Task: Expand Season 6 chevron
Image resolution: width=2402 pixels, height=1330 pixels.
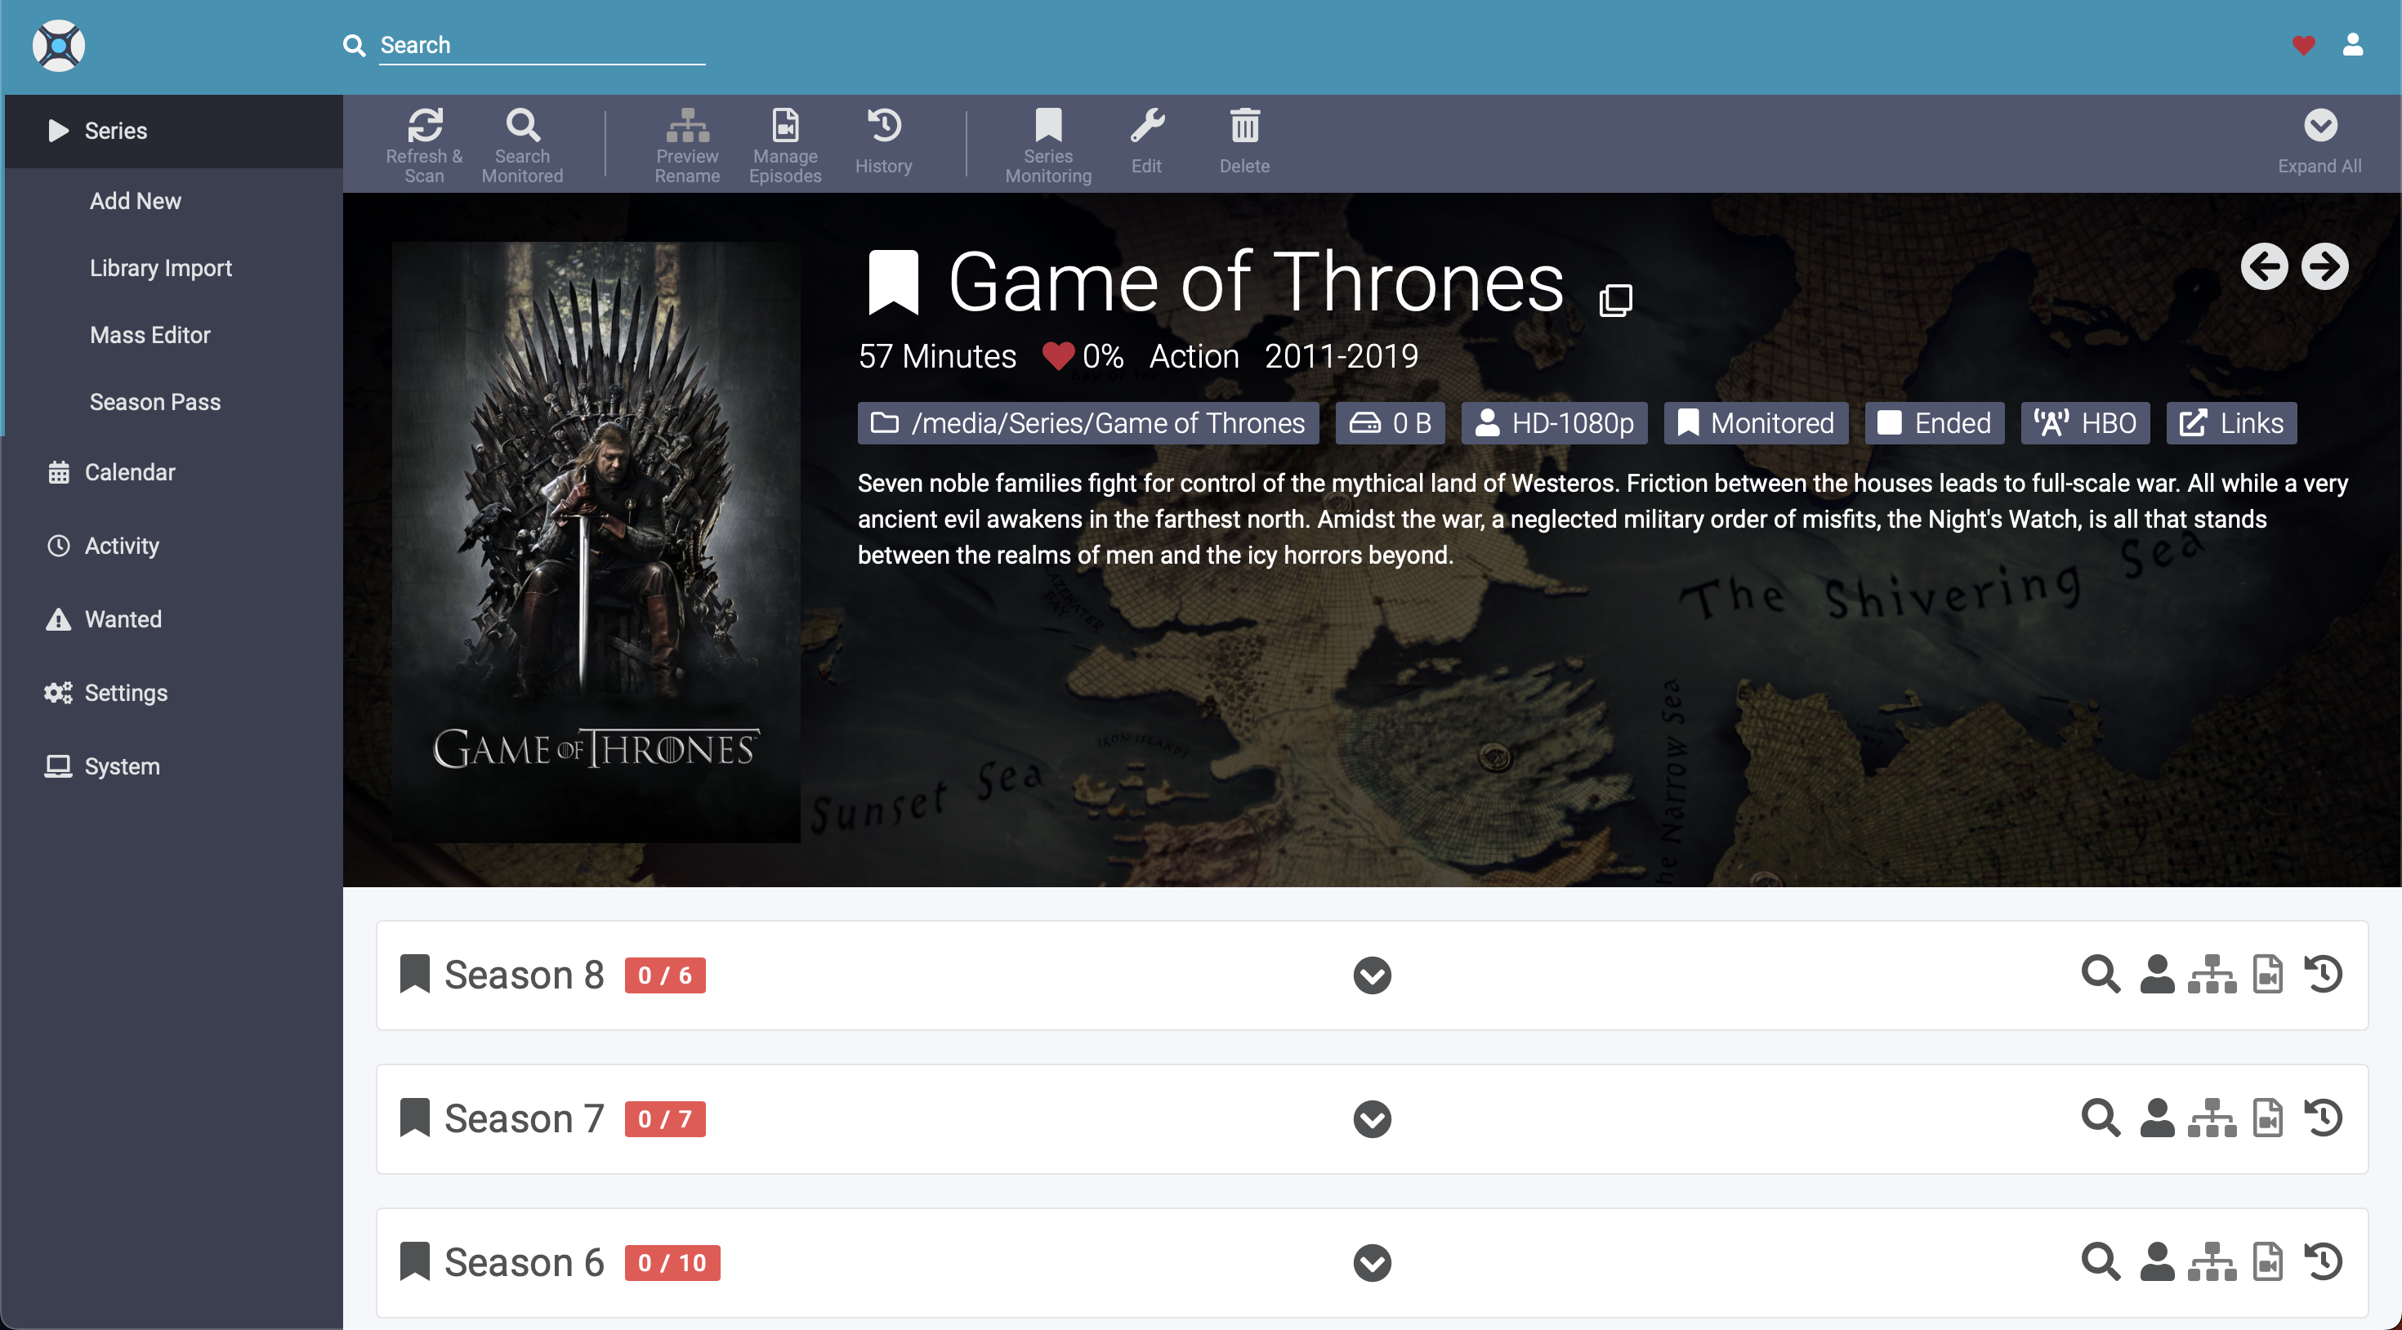Action: (x=1372, y=1262)
